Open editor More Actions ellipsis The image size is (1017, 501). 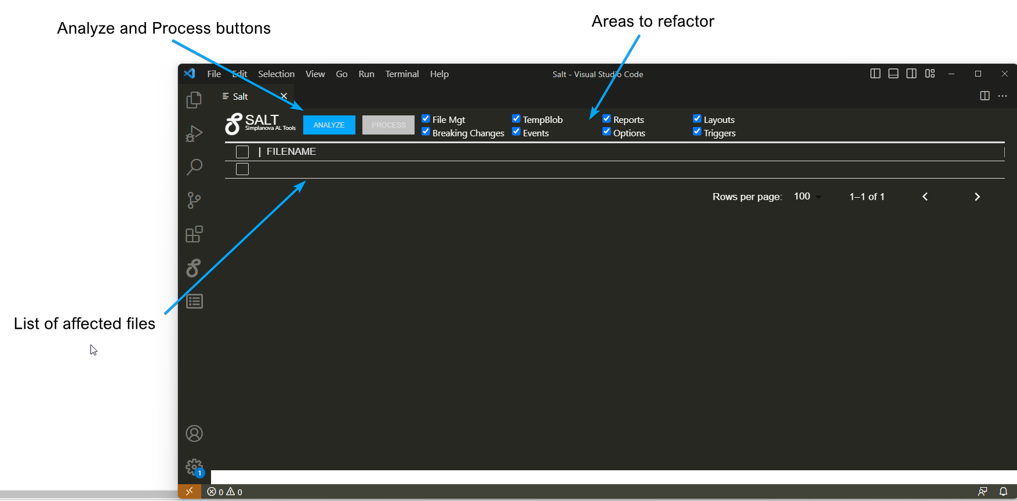click(1003, 96)
